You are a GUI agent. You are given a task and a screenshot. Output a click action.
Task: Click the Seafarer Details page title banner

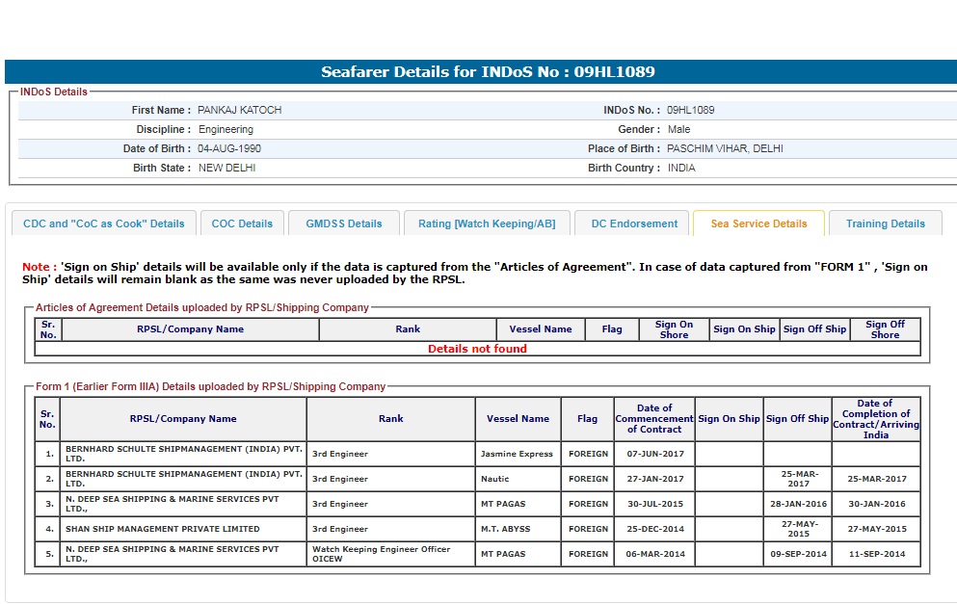tap(488, 72)
